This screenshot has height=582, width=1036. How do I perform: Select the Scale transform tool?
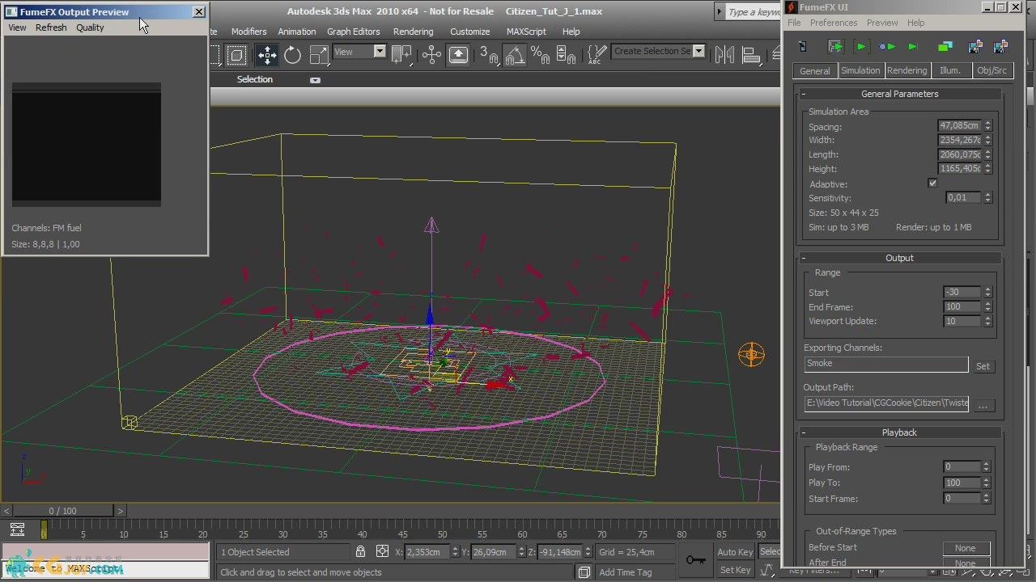pos(319,54)
